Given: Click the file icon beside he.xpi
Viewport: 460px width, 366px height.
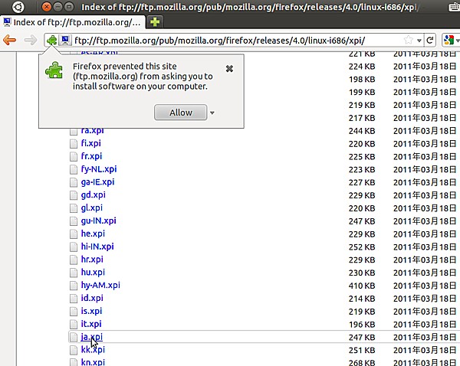Looking at the screenshot, I should (x=74, y=234).
